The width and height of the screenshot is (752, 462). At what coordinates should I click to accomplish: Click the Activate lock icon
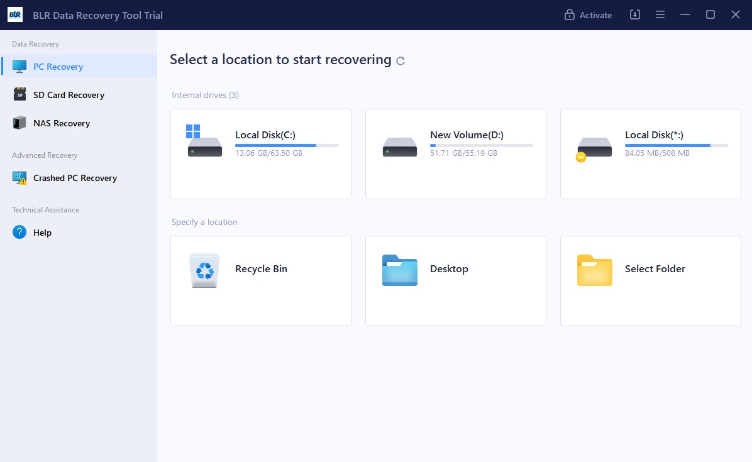[x=569, y=15]
